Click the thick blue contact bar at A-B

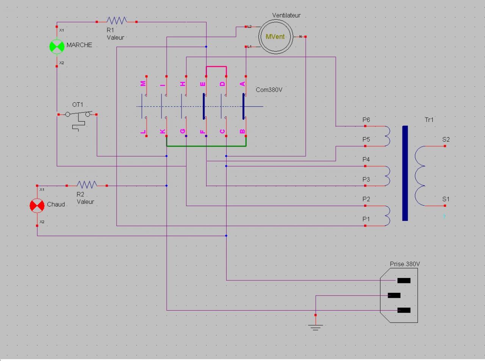point(243,106)
